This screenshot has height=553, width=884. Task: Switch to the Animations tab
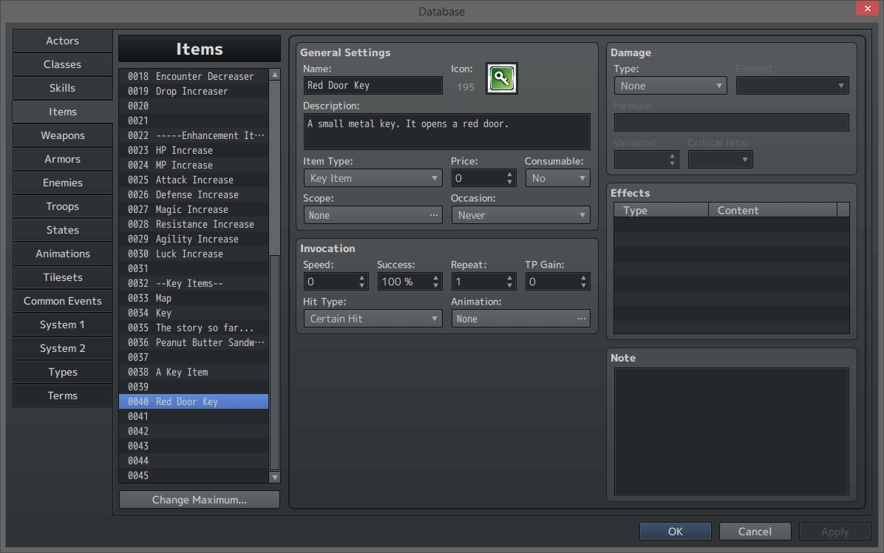[x=63, y=254]
